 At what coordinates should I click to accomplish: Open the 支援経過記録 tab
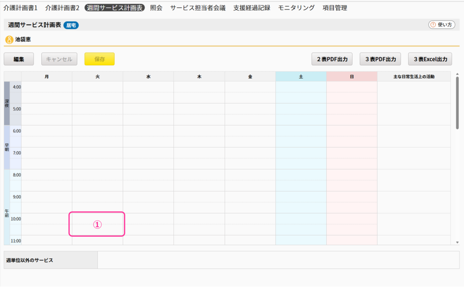251,8
